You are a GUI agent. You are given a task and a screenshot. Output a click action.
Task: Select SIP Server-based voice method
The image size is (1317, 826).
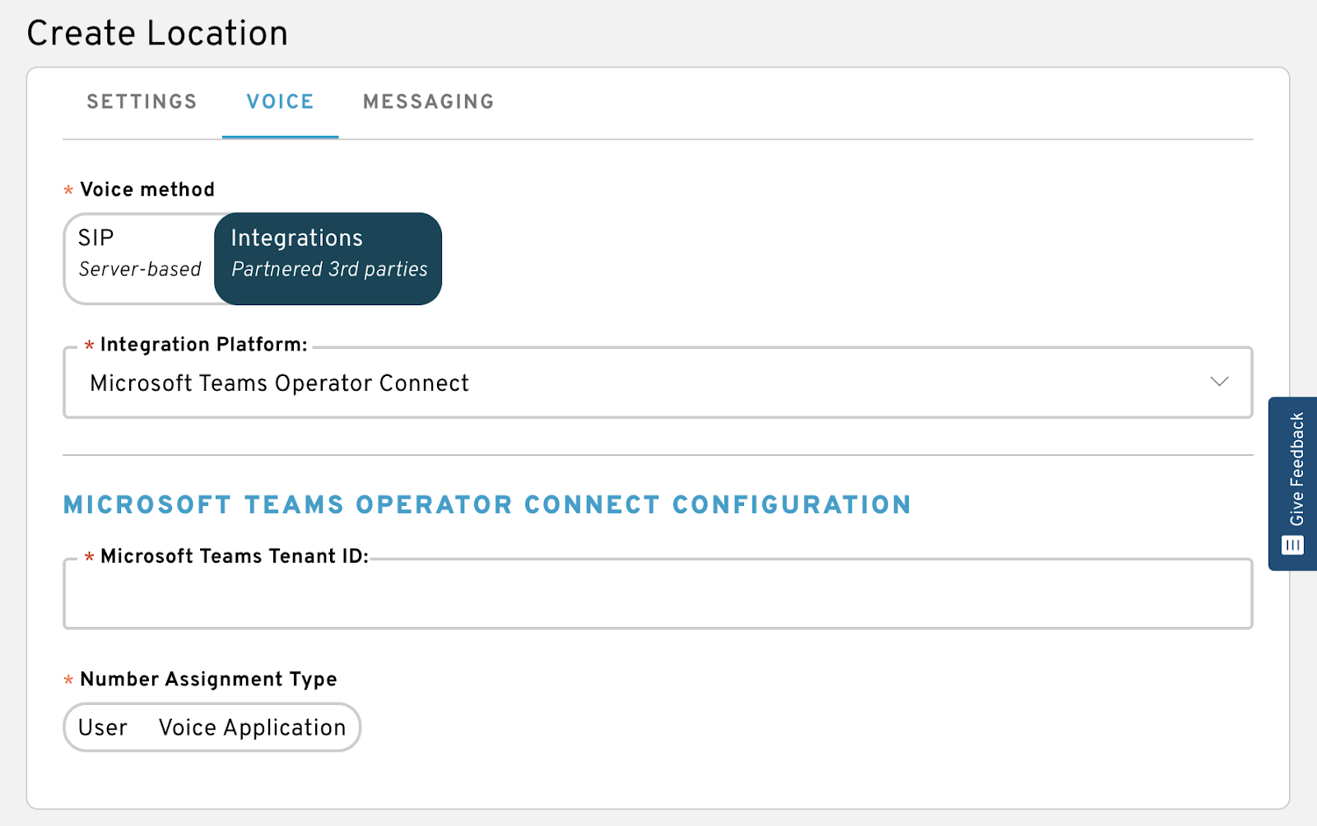pos(140,258)
